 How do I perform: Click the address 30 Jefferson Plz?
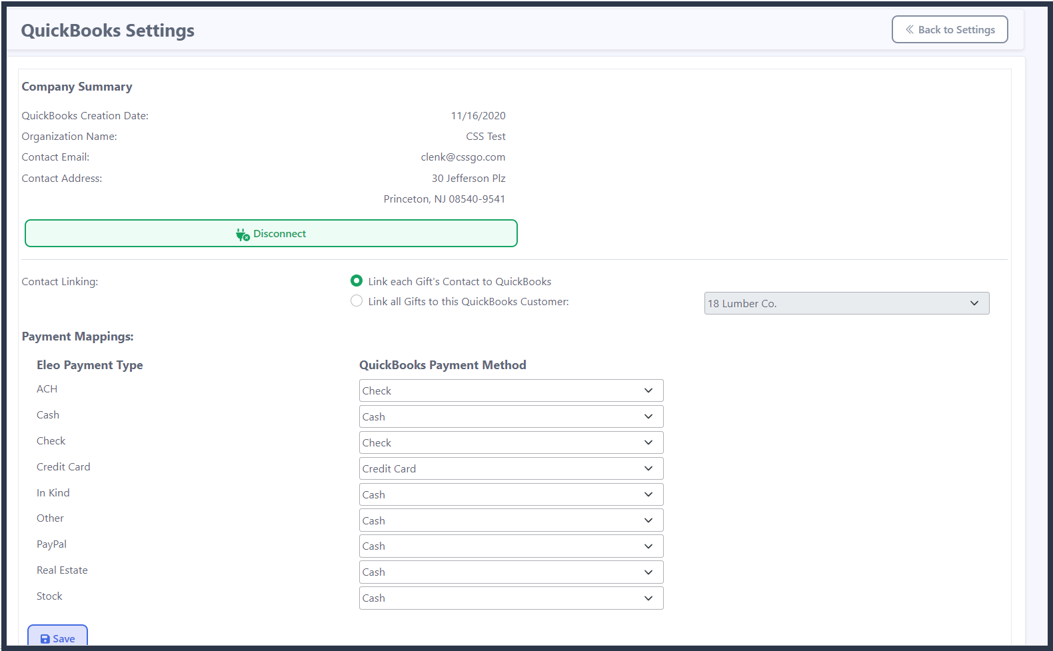469,179
